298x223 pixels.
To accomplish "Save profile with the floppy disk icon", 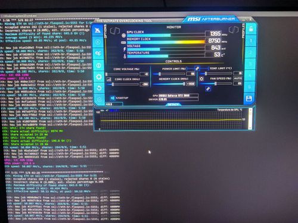I will click(249, 99).
